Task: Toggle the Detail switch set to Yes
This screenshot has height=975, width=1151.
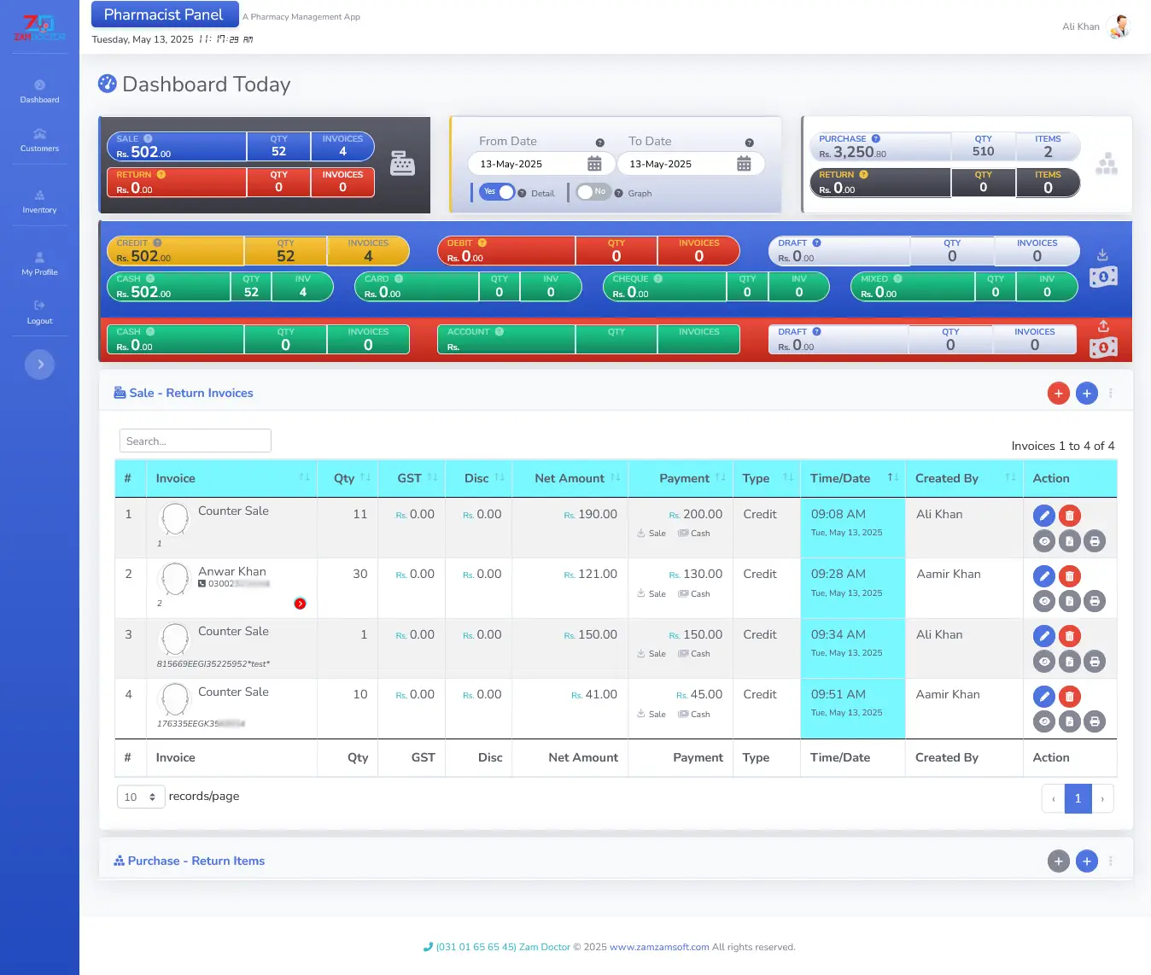Action: coord(497,192)
